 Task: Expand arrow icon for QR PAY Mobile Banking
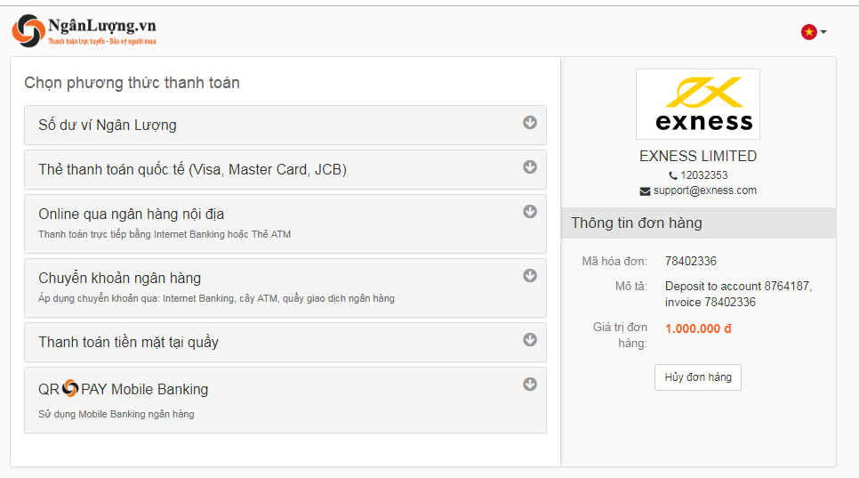[x=530, y=384]
